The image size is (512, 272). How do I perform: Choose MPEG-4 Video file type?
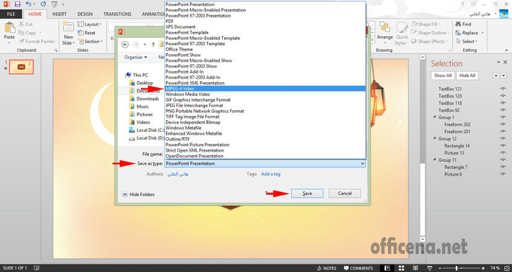pyautogui.click(x=265, y=88)
